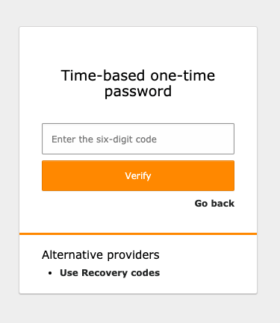Click the word 'Recovery' in alternative providers
The image size is (280, 323).
pos(105,273)
